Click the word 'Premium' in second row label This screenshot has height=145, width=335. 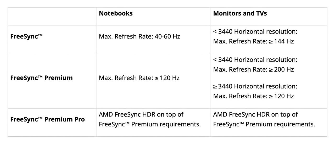[x=59, y=78]
